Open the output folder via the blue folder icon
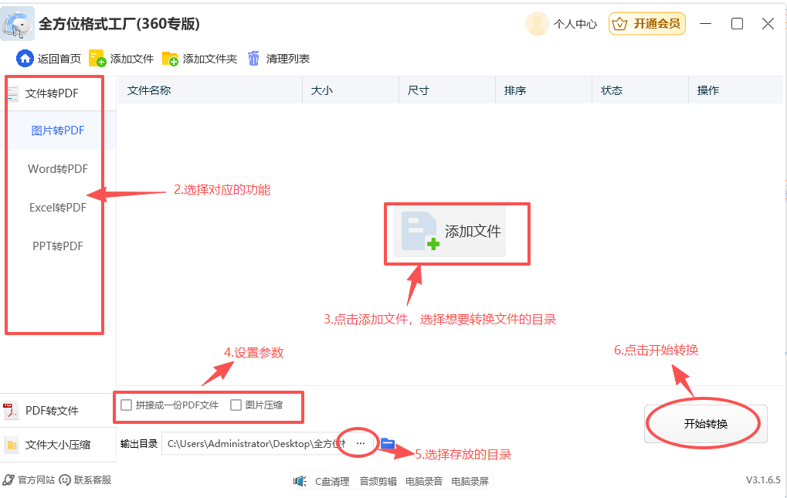This screenshot has height=498, width=787. click(388, 444)
